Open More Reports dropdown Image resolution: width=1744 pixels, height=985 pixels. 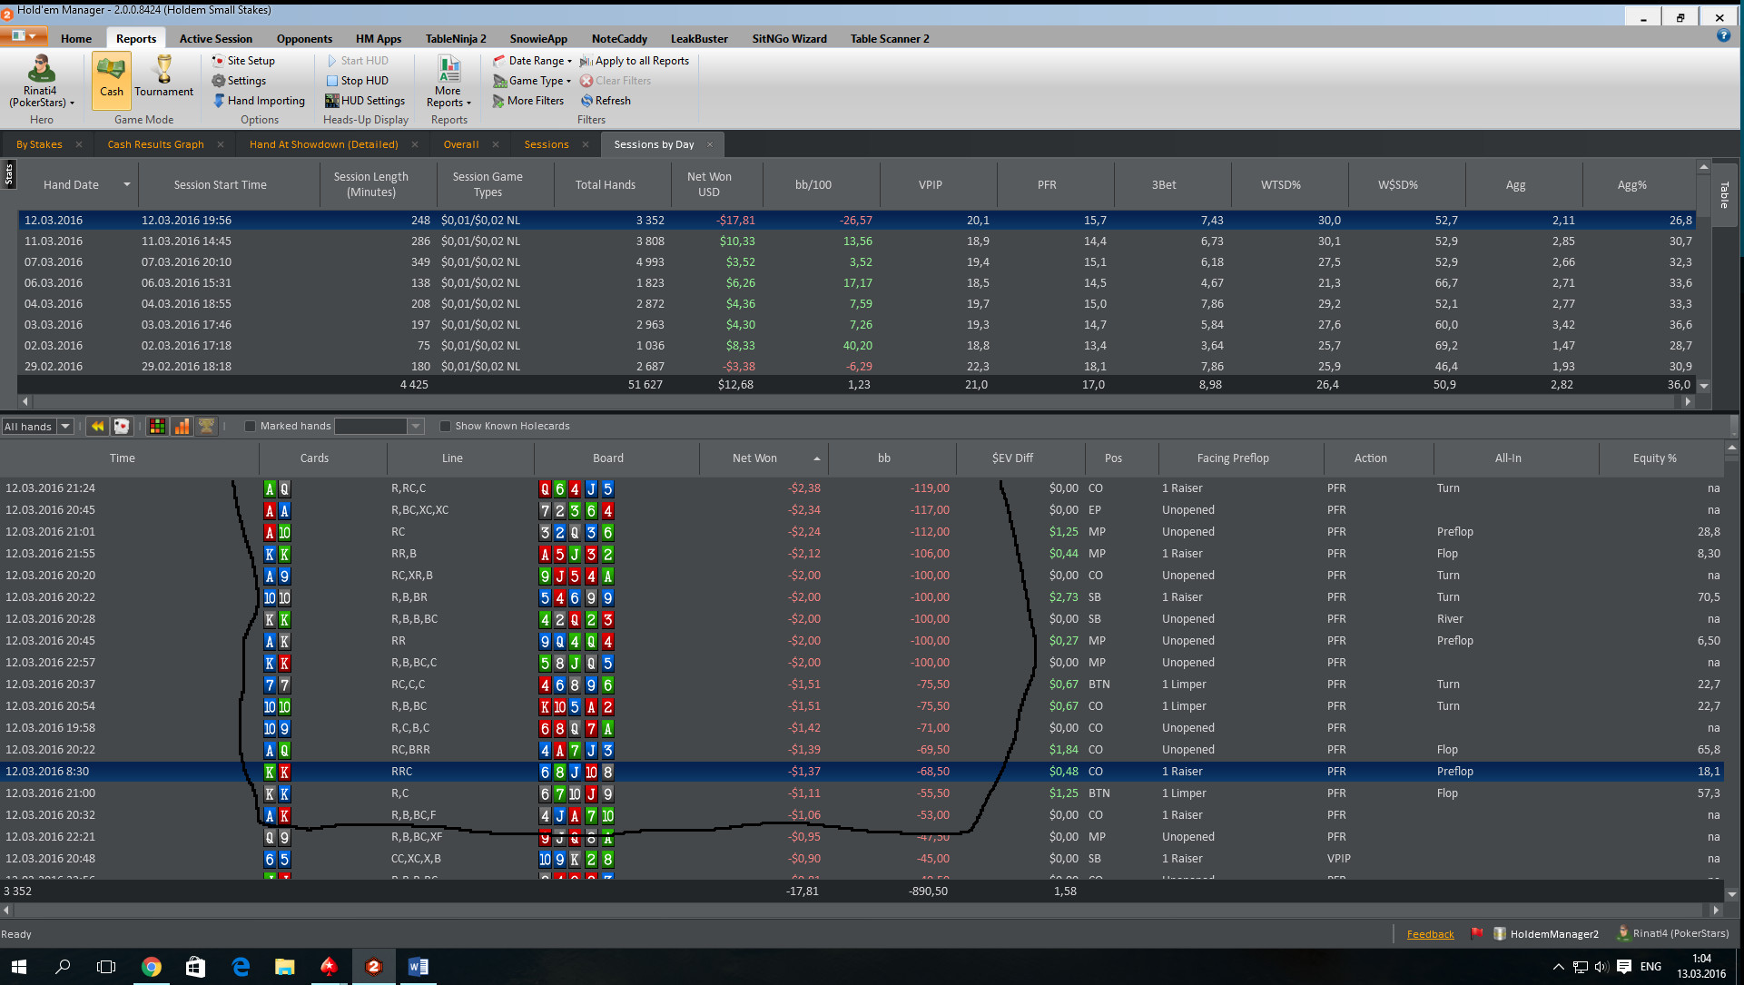tap(448, 82)
